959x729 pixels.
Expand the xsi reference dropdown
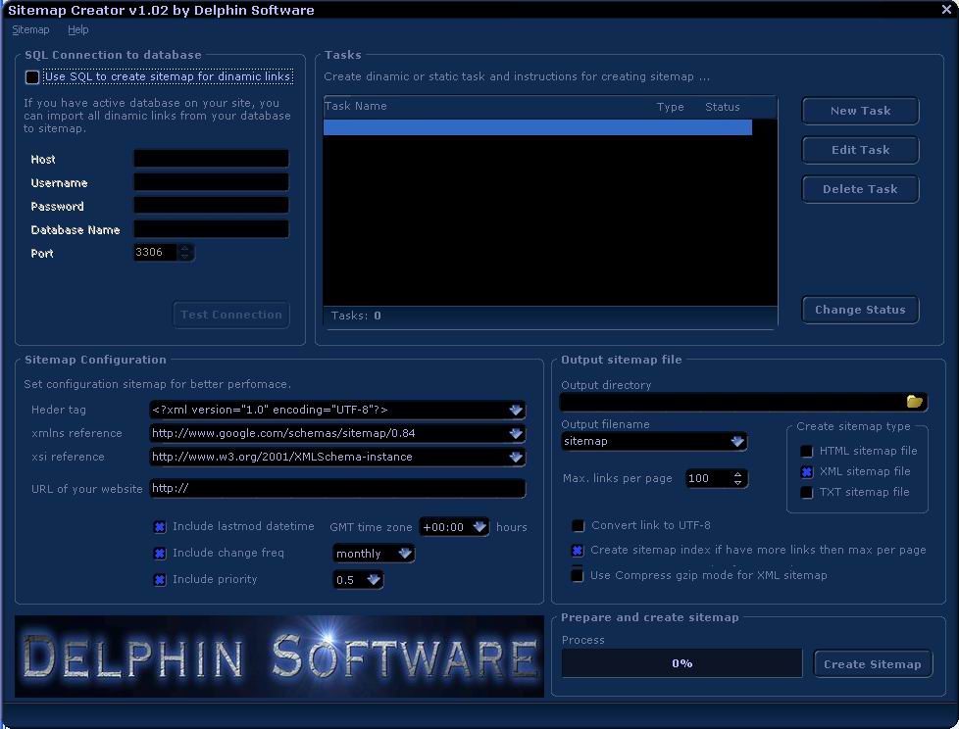pyautogui.click(x=516, y=457)
